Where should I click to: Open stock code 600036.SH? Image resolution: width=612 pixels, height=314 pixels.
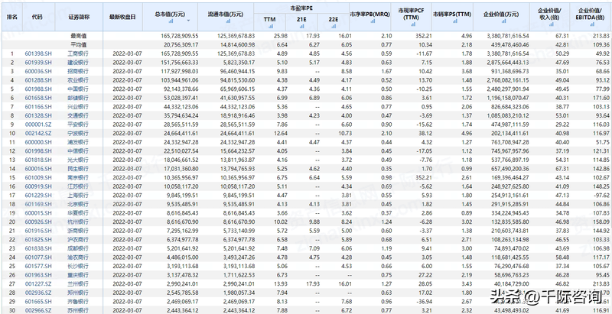(x=38, y=71)
